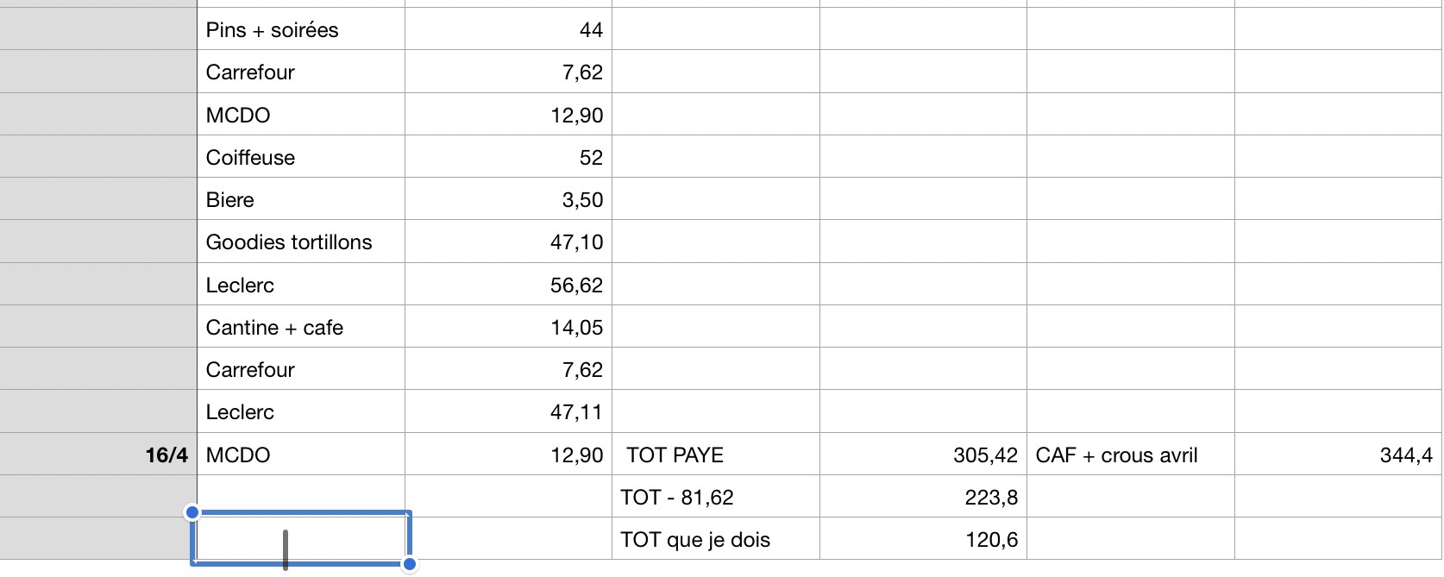Click the 56,62 Leclerc amount cell
Viewport: 1444px width, 577px height.
[x=508, y=285]
